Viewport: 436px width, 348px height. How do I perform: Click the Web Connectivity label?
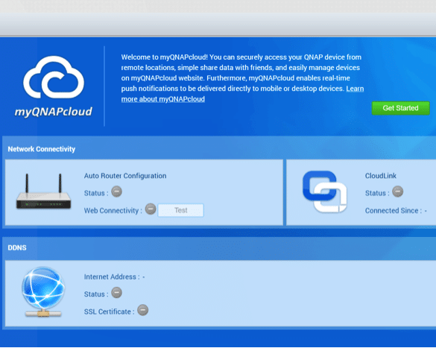tap(113, 211)
